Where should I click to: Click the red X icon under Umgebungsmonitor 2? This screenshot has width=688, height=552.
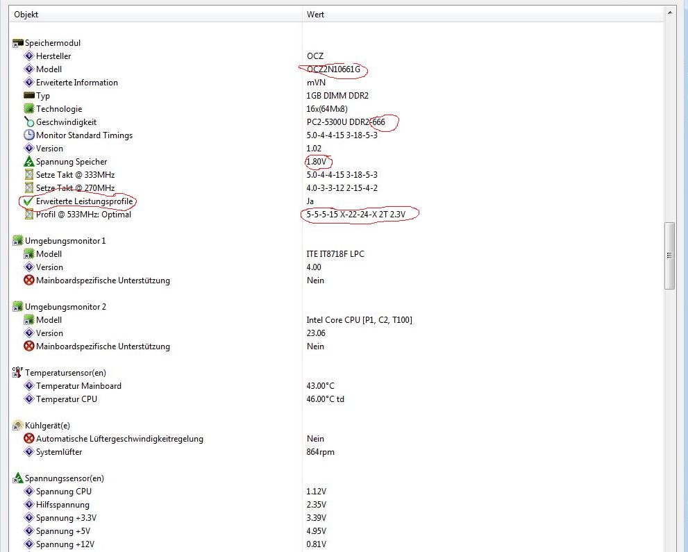[29, 346]
